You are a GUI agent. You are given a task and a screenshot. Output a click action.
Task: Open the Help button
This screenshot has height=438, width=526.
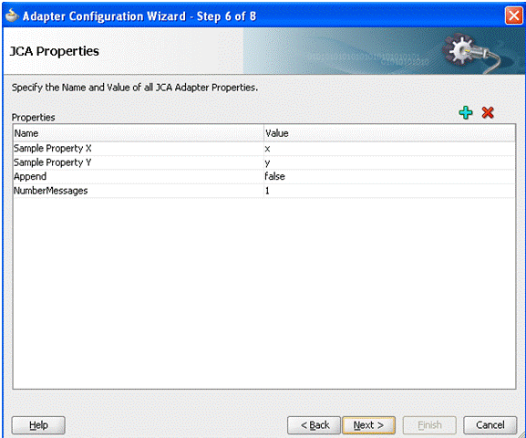click(38, 425)
